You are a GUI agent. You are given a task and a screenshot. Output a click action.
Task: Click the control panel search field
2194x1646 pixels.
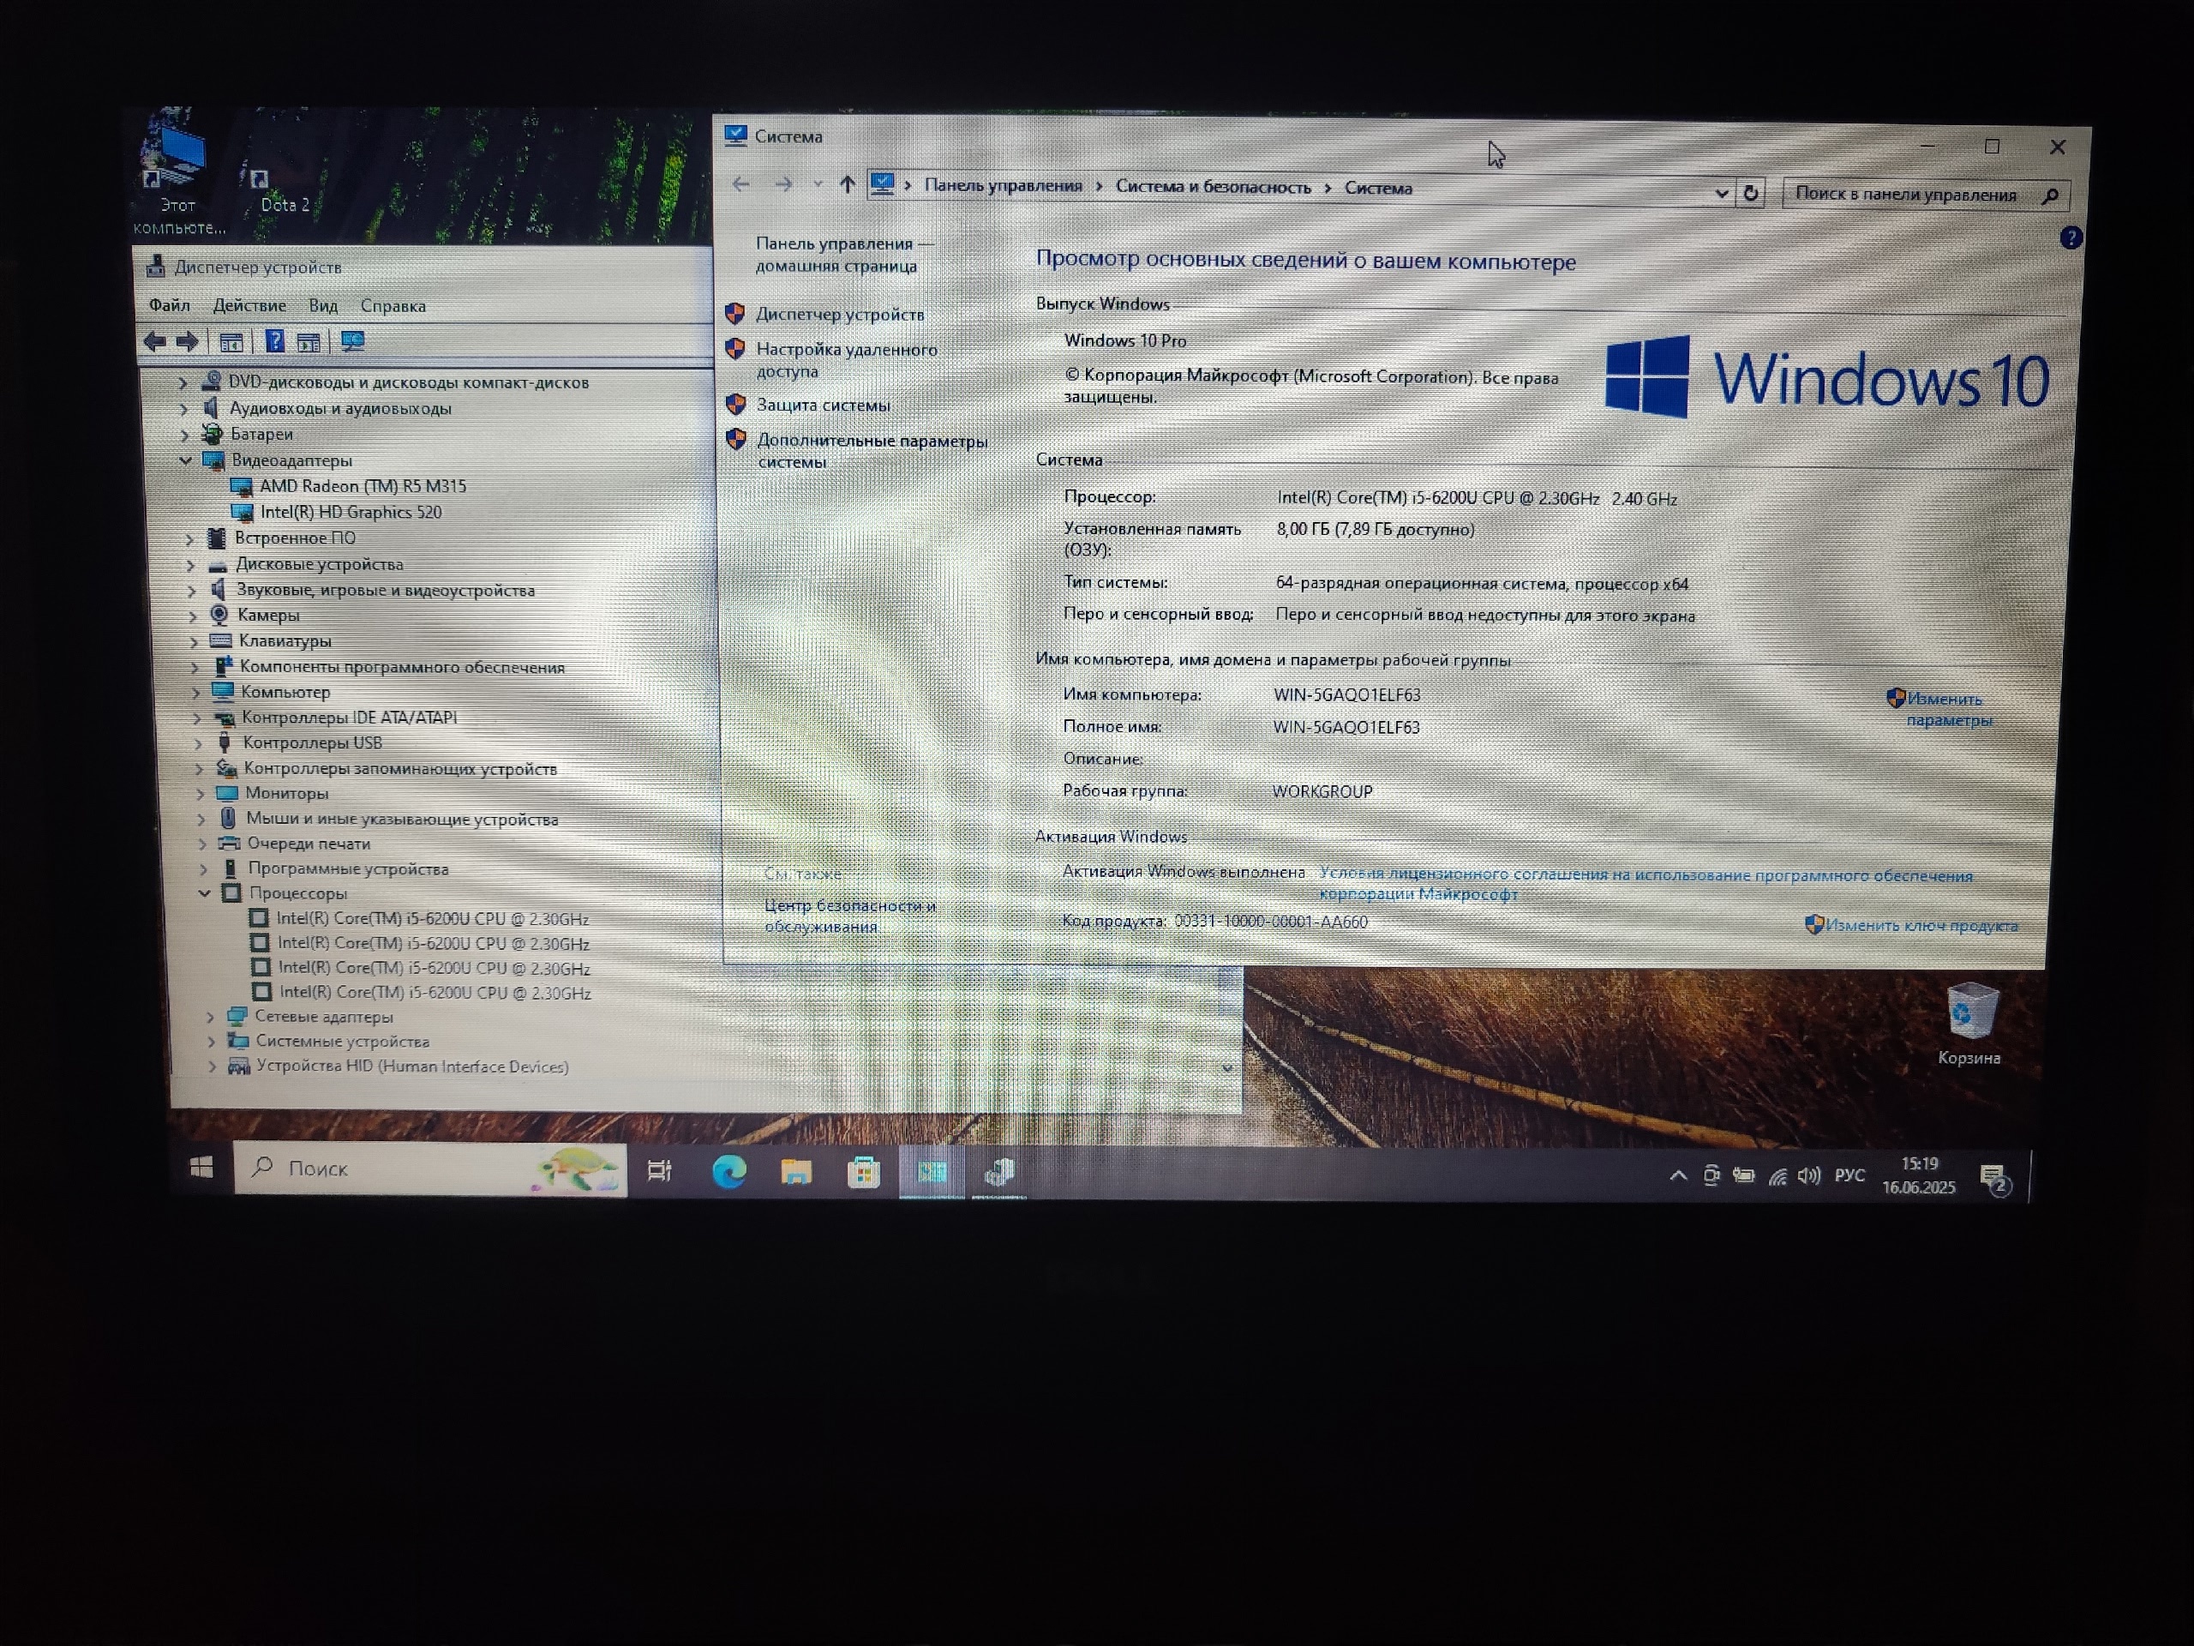(x=1925, y=195)
